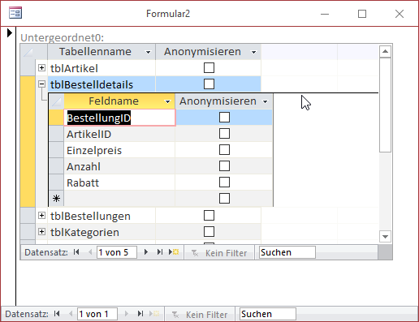Go to next record in subform navigator
The image size is (419, 322).
[146, 252]
